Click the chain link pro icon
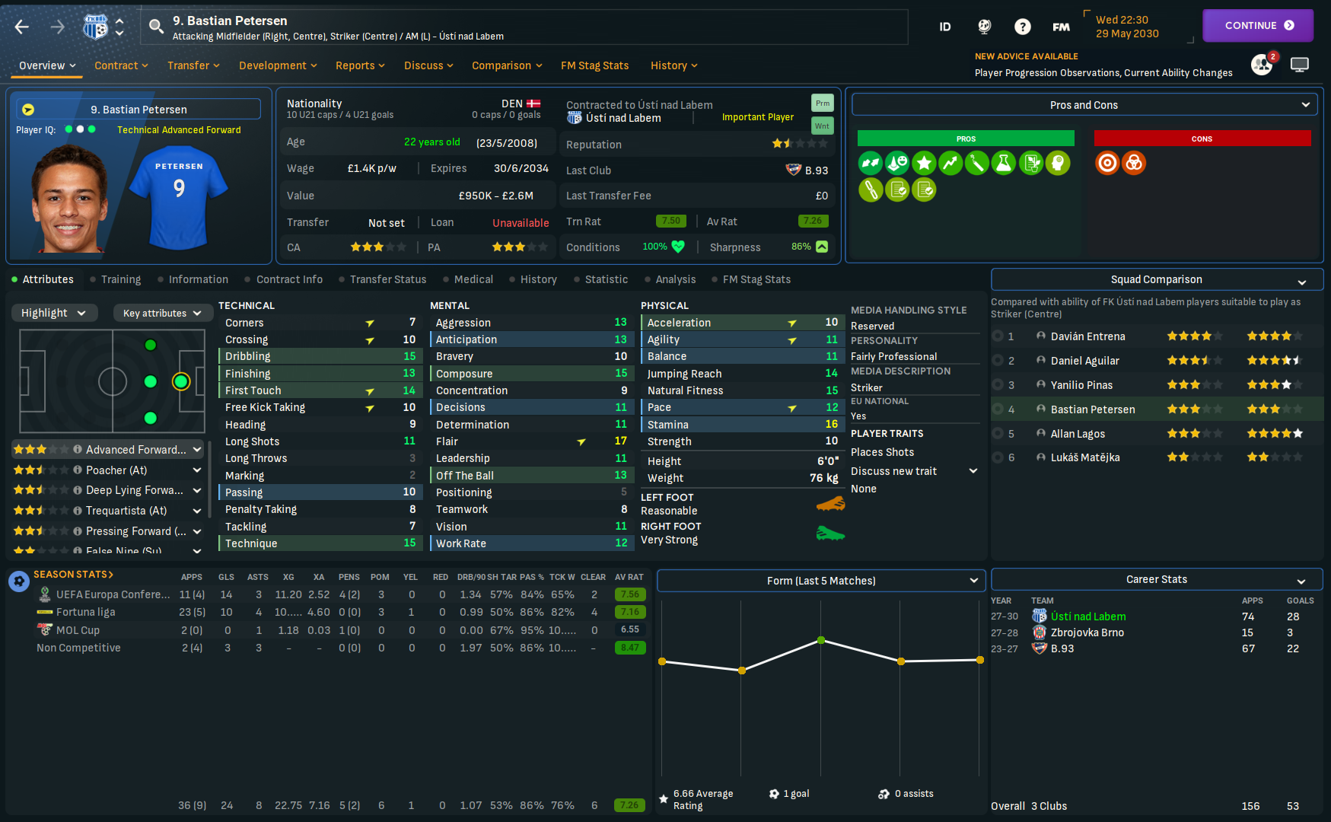This screenshot has height=822, width=1331. (x=871, y=190)
